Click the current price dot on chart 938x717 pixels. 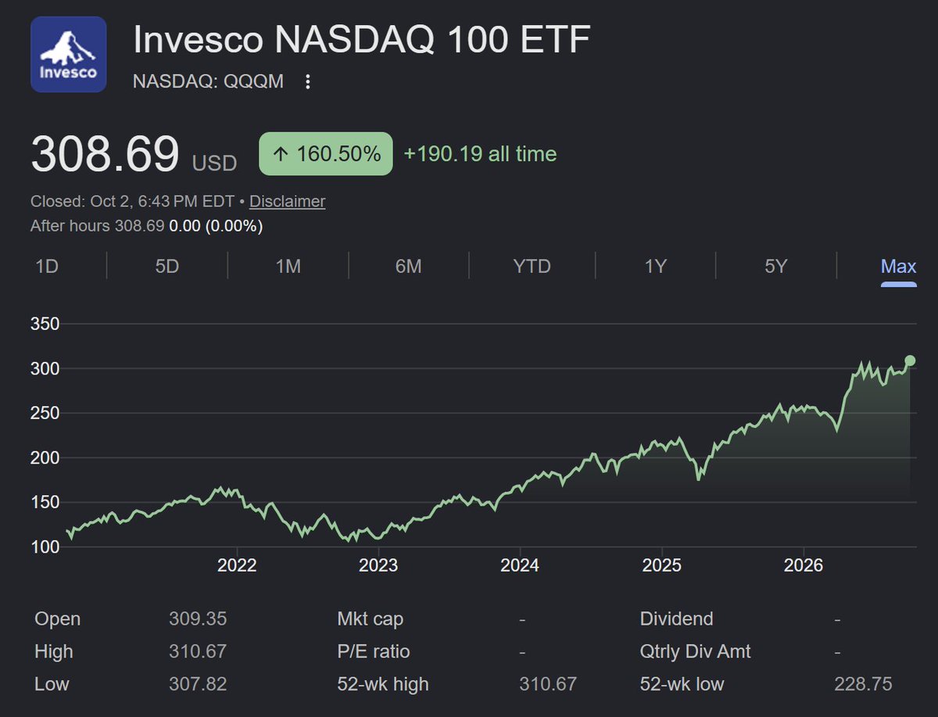pyautogui.click(x=910, y=360)
